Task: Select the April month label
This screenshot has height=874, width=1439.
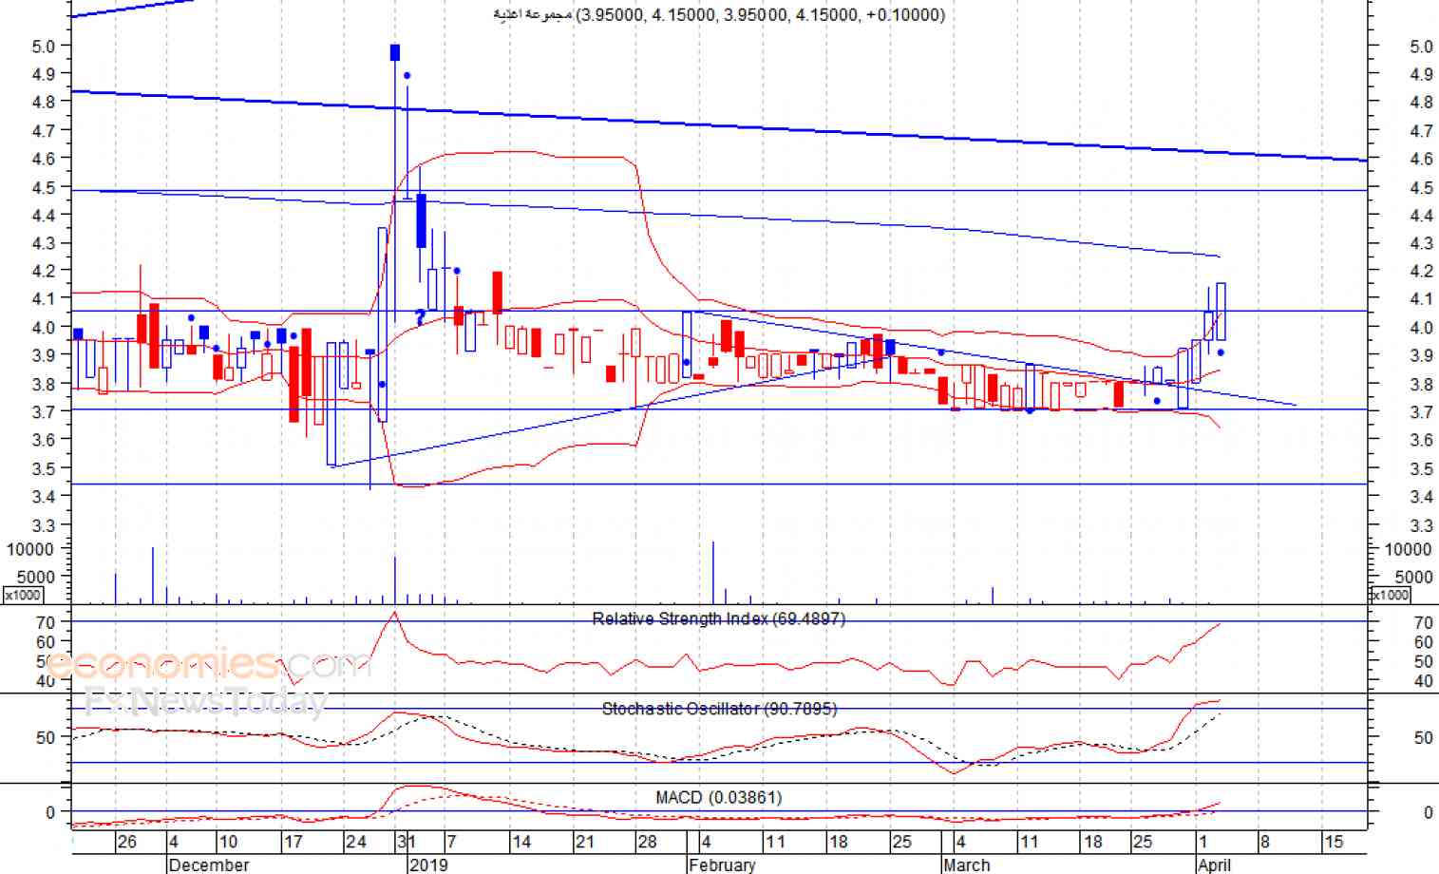Action: click(x=1214, y=864)
